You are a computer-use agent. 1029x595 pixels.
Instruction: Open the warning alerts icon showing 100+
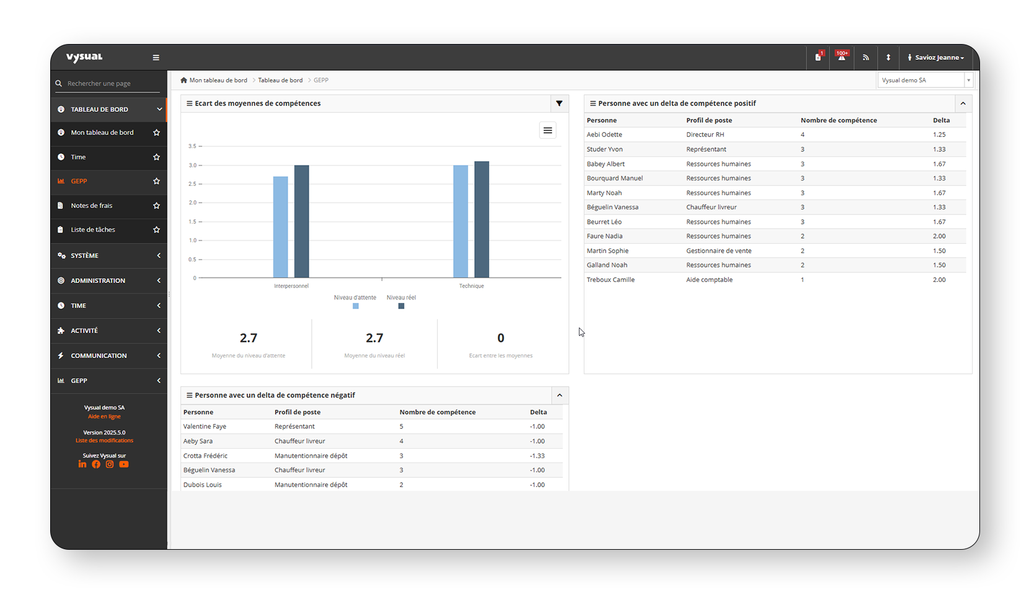(842, 57)
